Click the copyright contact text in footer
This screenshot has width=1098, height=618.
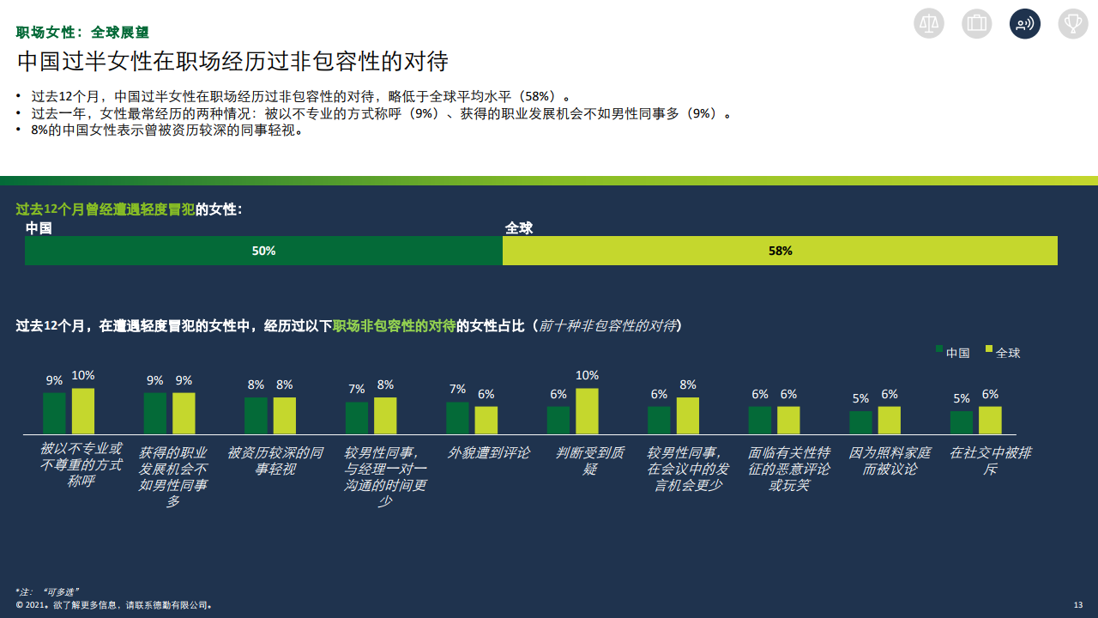pos(114,605)
